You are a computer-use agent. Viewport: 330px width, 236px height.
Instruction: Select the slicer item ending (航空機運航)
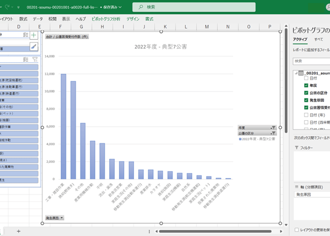pos(19,80)
